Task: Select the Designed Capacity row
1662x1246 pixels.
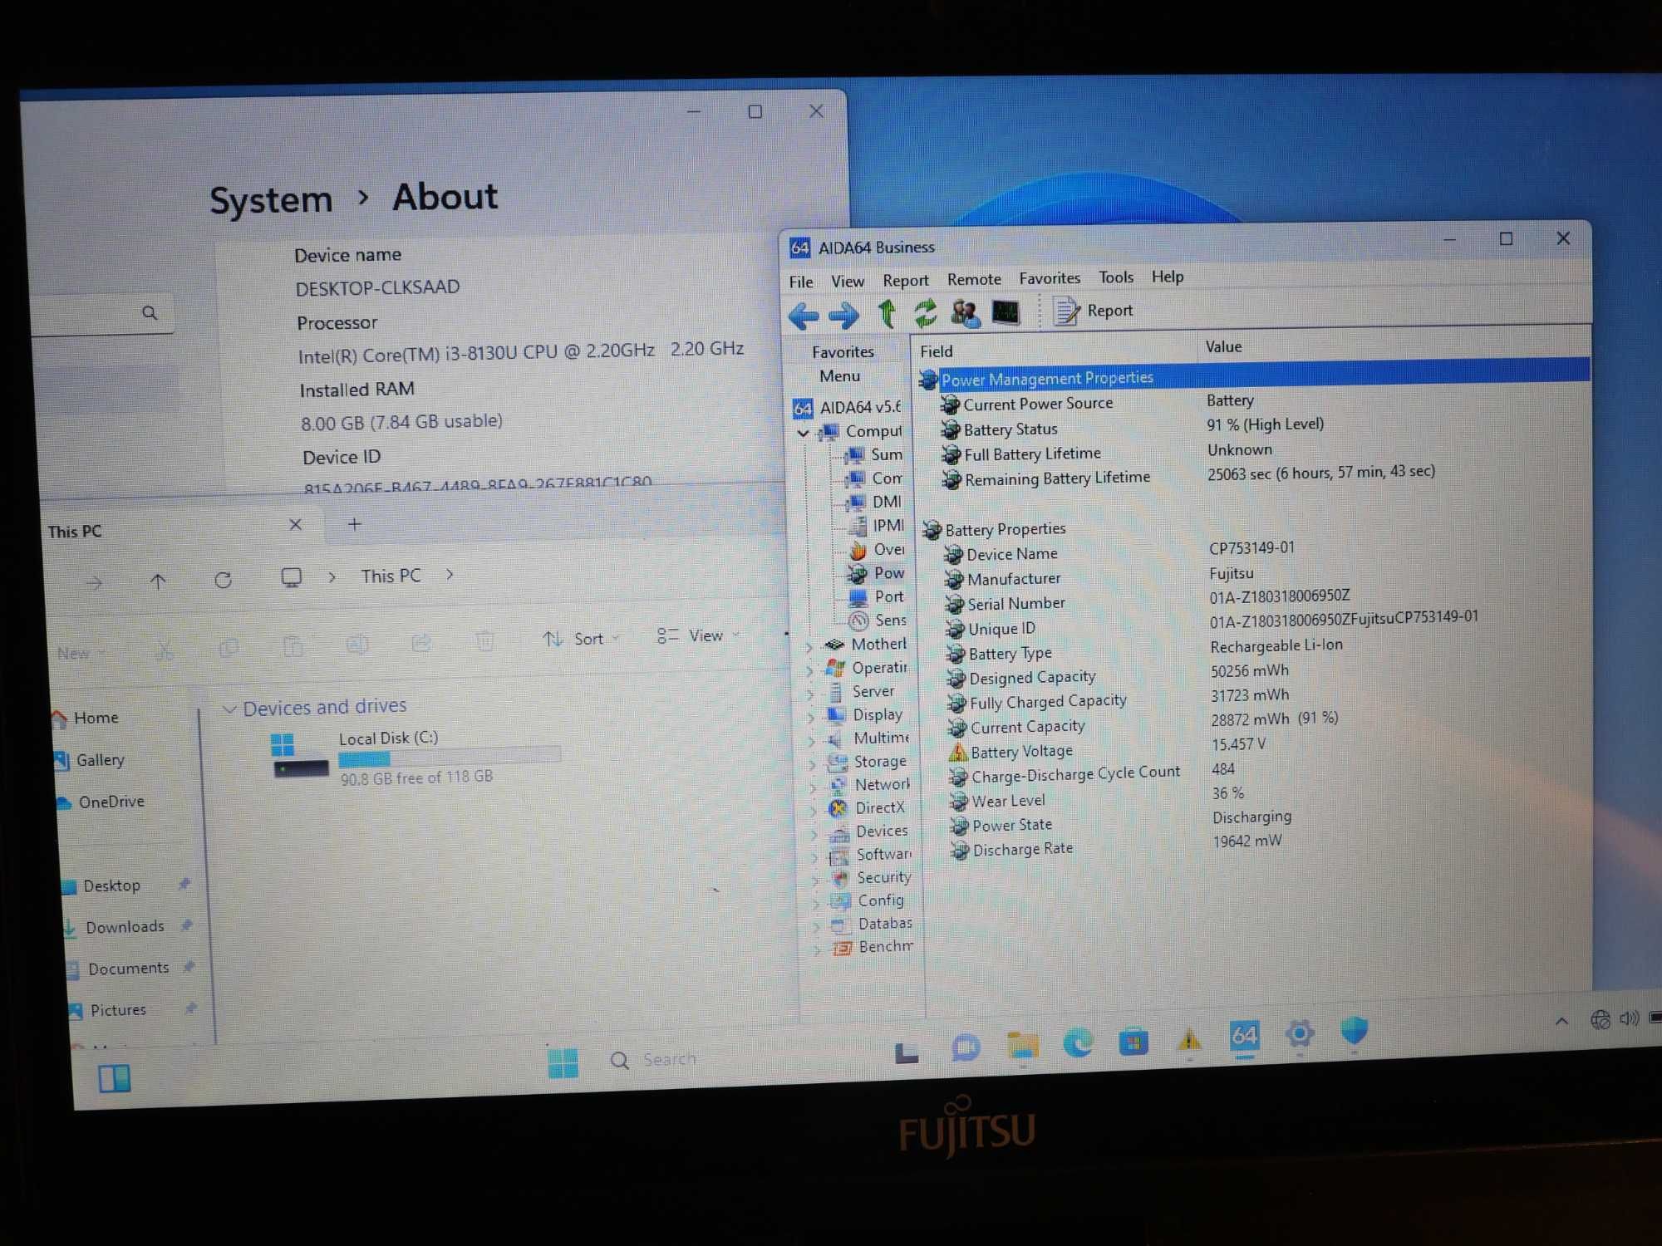Action: (1118, 675)
